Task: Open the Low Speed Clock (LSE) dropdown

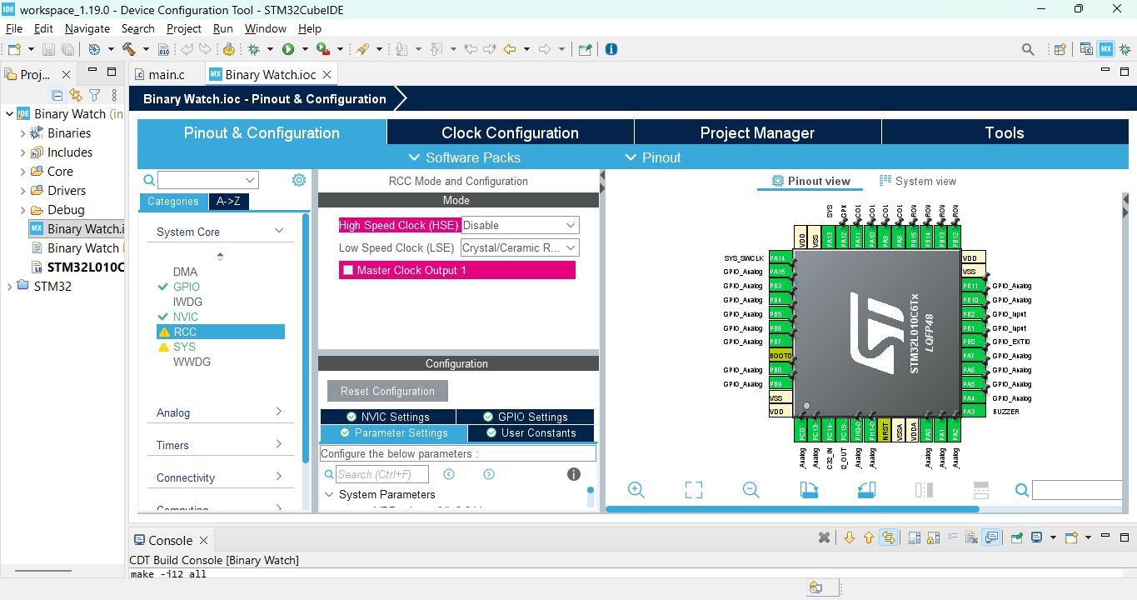Action: pyautogui.click(x=520, y=247)
